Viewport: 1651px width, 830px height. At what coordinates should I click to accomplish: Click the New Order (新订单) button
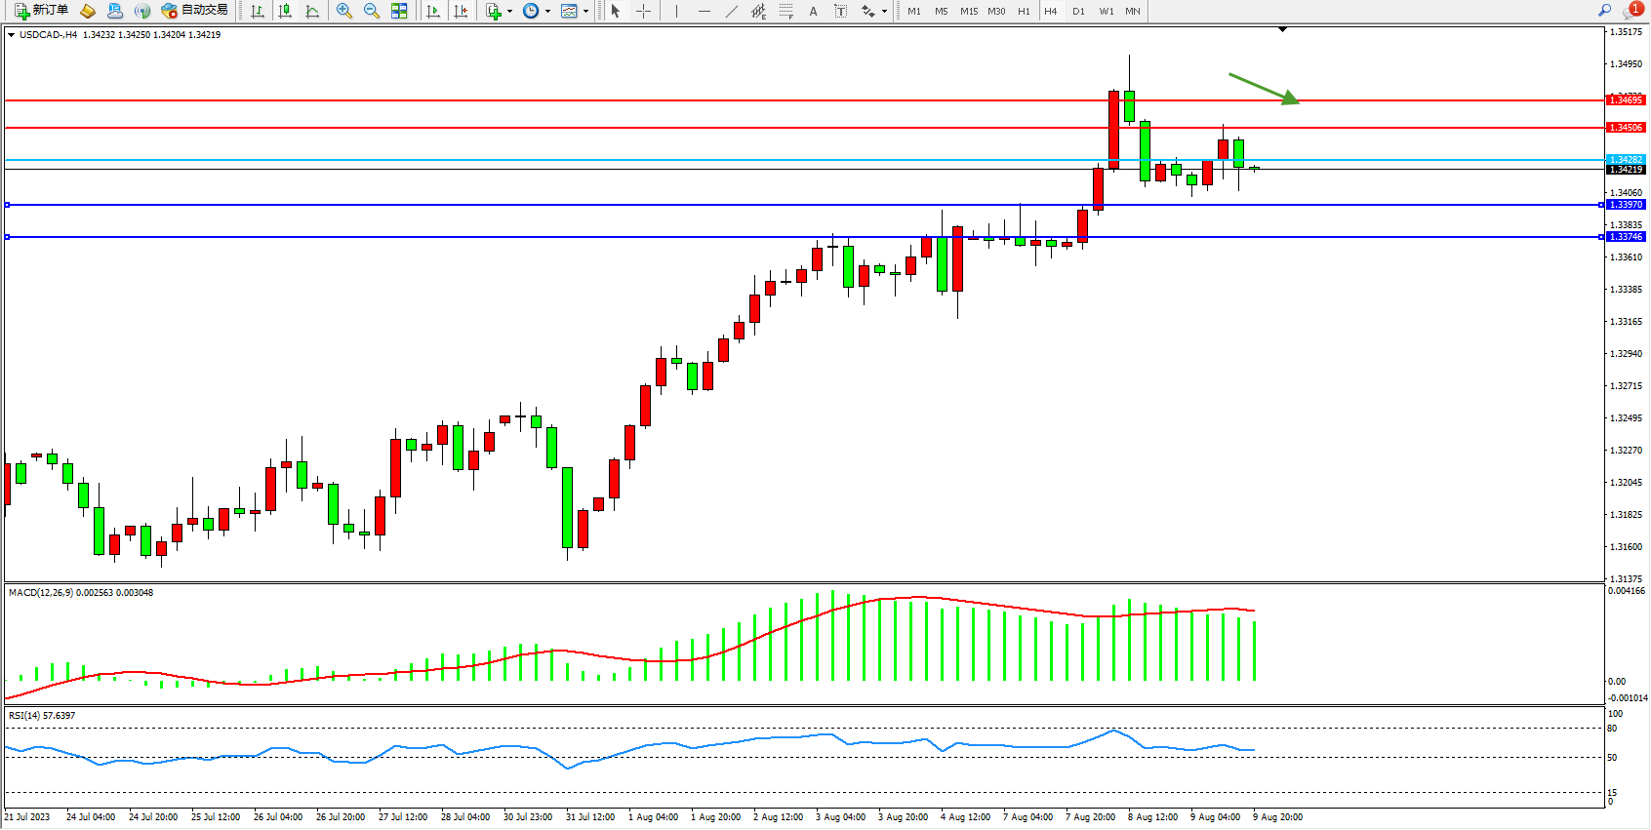click(41, 11)
